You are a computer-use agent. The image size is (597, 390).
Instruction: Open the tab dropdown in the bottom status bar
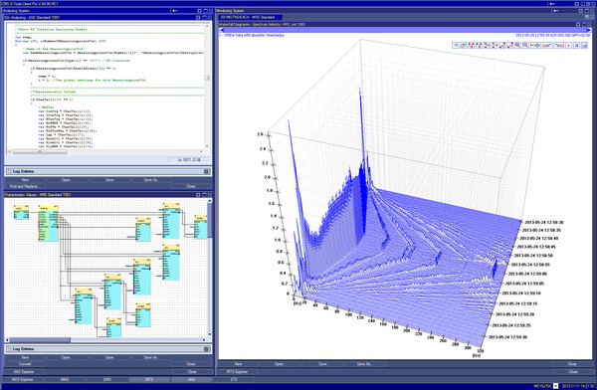pyautogui.click(x=555, y=386)
